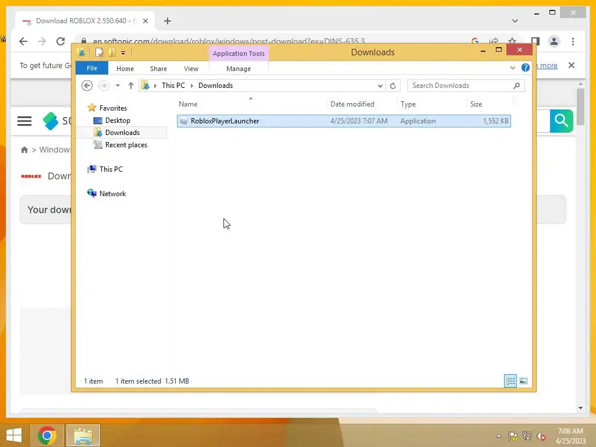Click the muted volume tray icon

541,436
